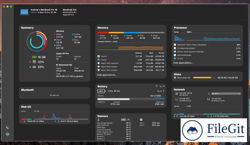Click the gateway address '172.20.10.1'
Screen dimensions: 250x145
(216, 99)
